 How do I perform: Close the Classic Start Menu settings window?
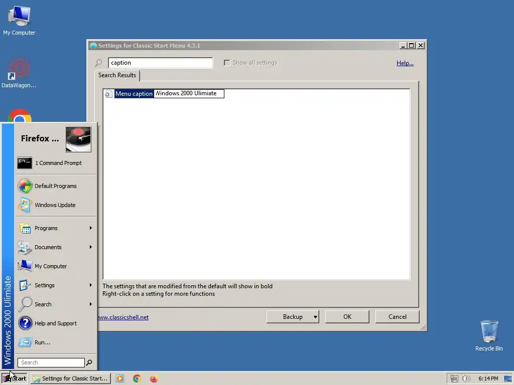421,46
